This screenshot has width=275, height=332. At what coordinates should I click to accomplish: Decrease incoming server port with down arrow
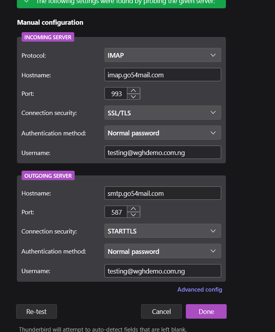coord(134,97)
